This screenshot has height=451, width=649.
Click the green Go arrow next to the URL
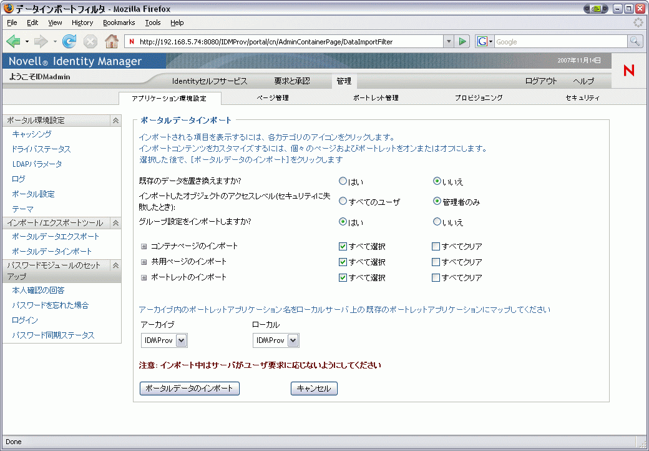[462, 41]
